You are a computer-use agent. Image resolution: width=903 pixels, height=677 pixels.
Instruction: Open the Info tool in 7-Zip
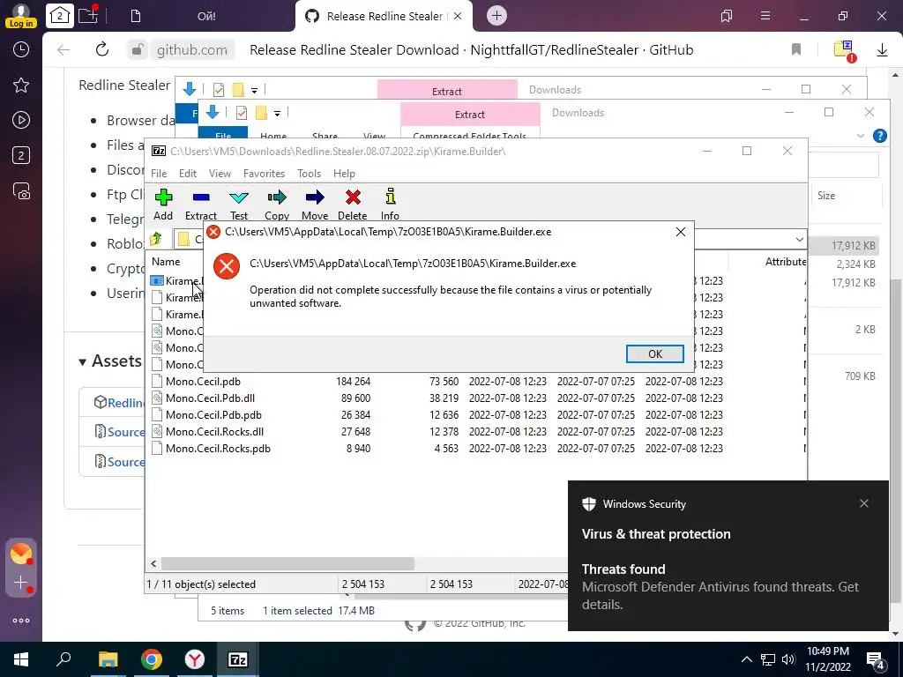tap(390, 205)
